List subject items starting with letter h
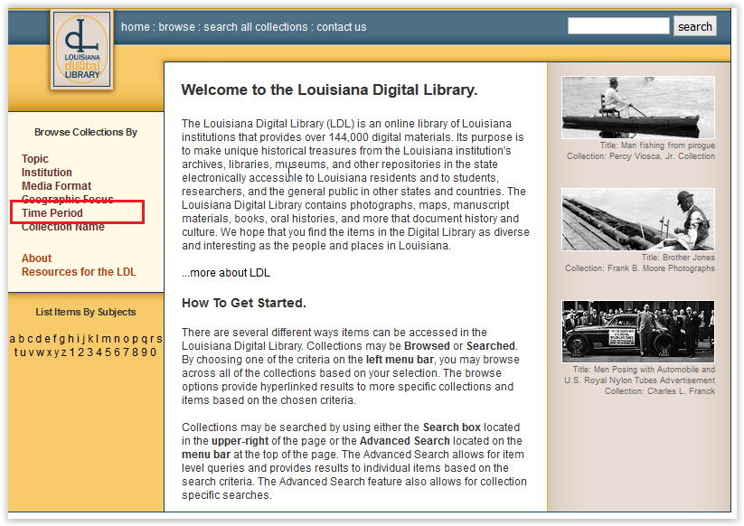 [x=71, y=339]
